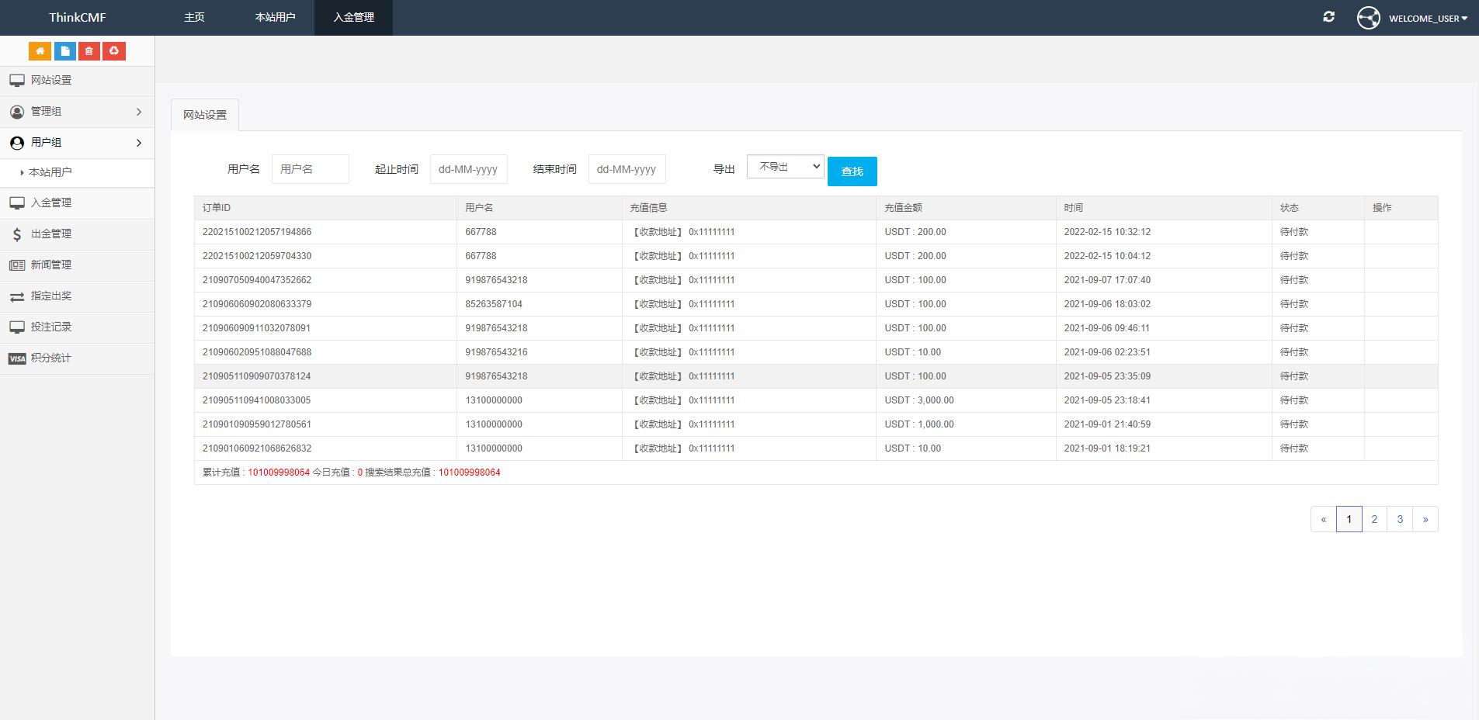Click the 状态 column header
Image resolution: width=1479 pixels, height=720 pixels.
(1290, 208)
